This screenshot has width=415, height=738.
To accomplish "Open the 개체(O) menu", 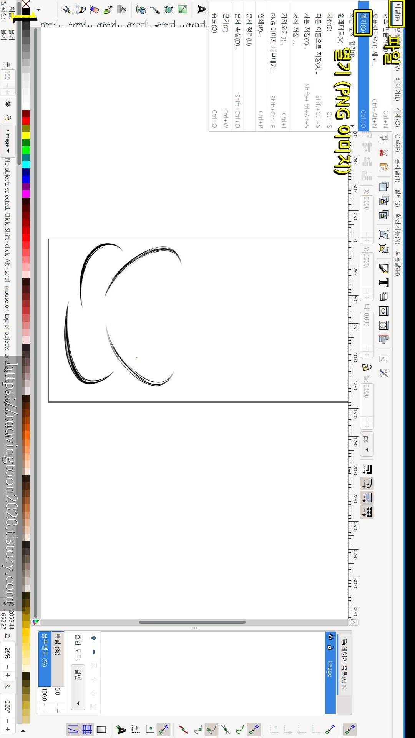I will pos(397,117).
